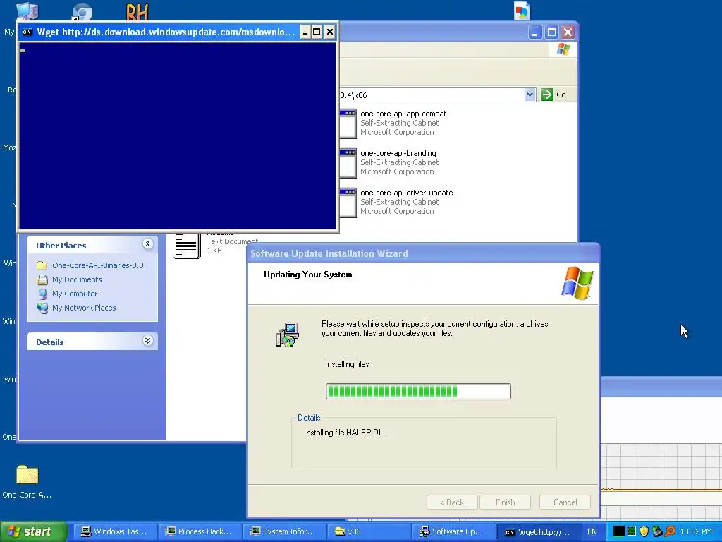Collapse the Other Places panel
Viewport: 722px width, 542px height.
(x=147, y=244)
